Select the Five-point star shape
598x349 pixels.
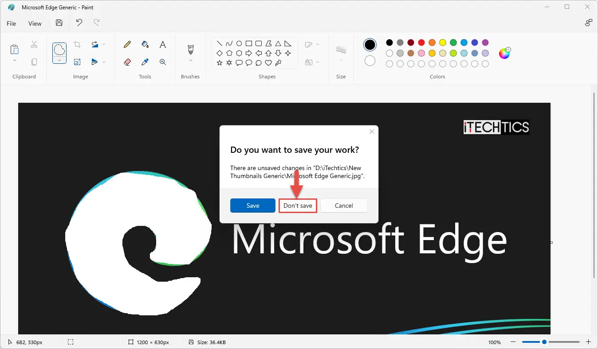coord(220,63)
